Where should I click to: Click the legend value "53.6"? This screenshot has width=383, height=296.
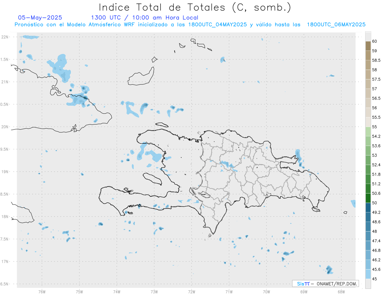click(376, 146)
